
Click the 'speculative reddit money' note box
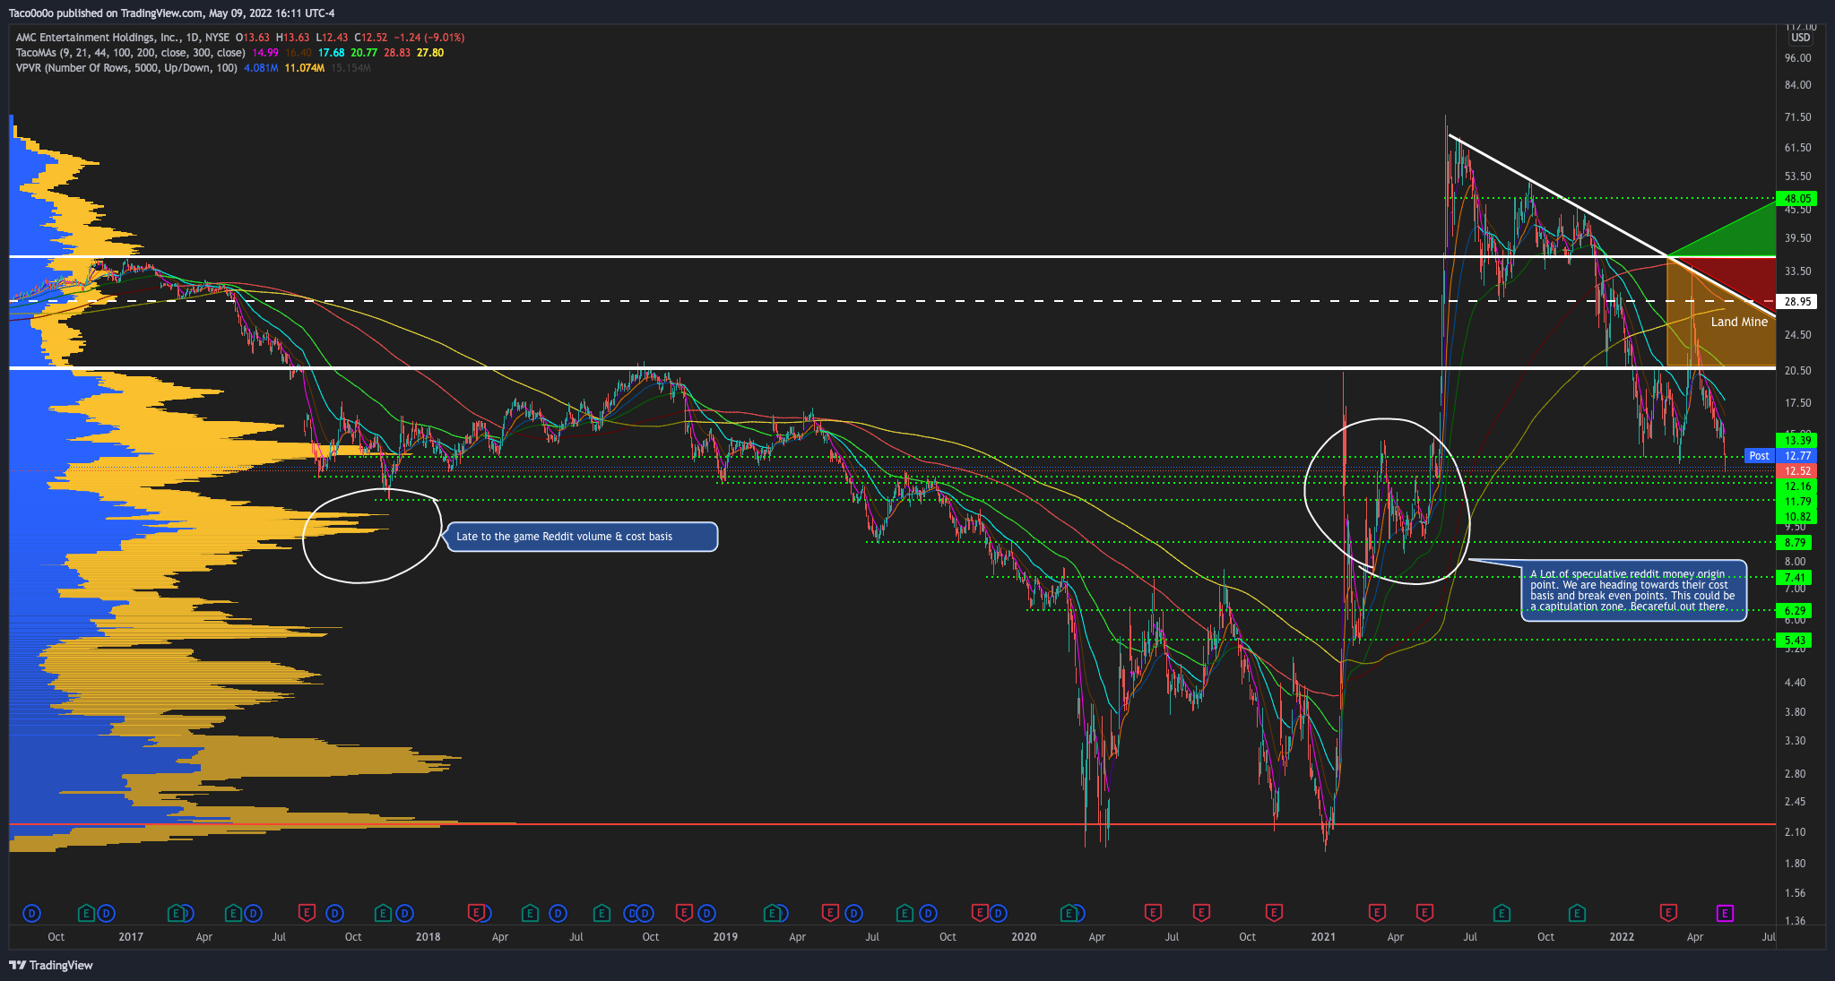click(1633, 590)
